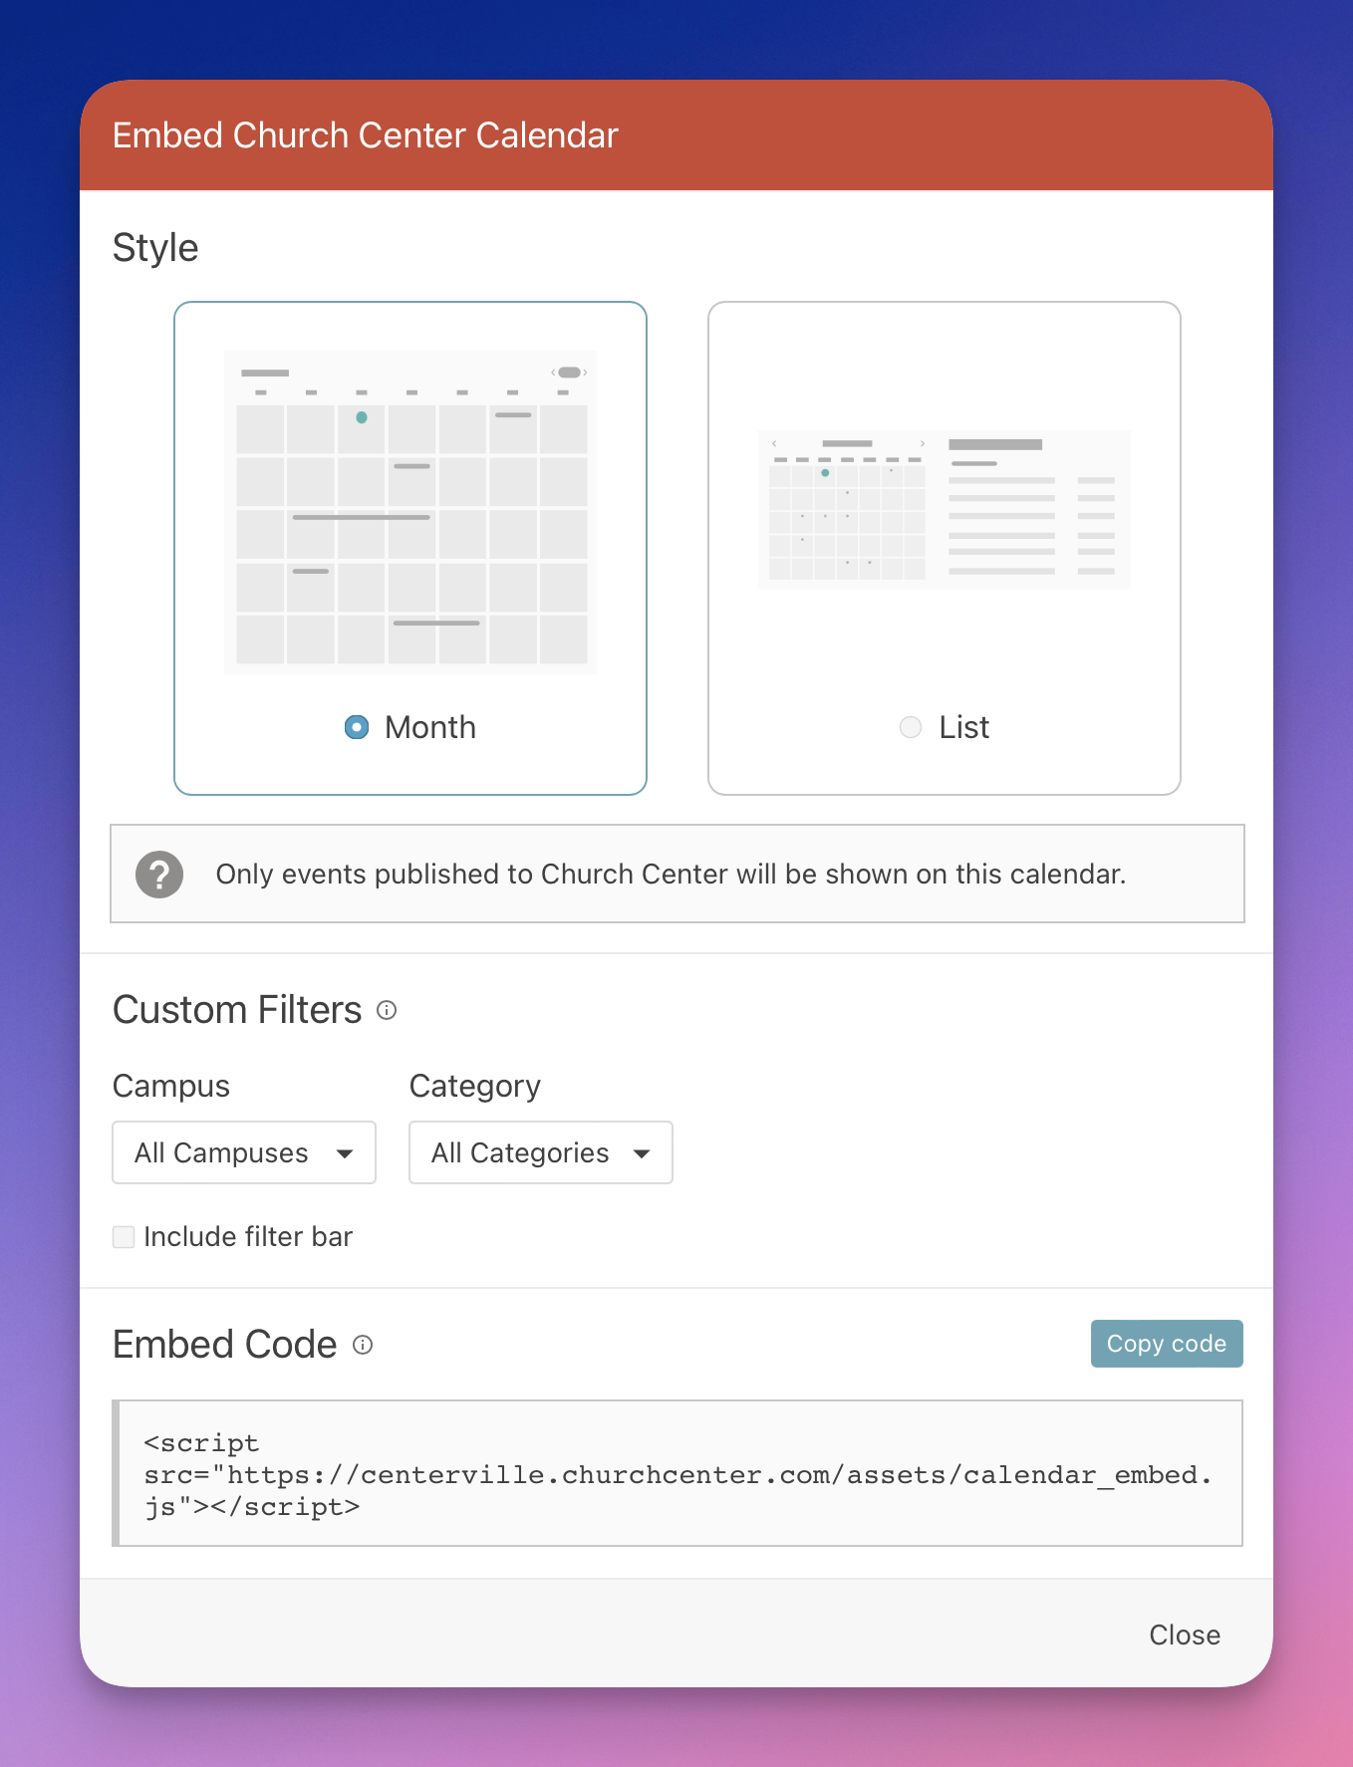Select the List radio button
Viewport: 1353px width, 1767px height.
(910, 727)
